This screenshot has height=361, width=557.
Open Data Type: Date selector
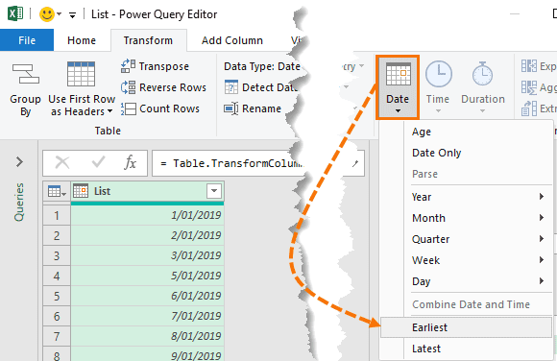262,66
